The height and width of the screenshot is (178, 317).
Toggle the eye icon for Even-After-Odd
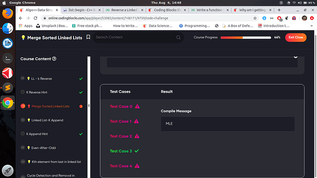click(23, 148)
